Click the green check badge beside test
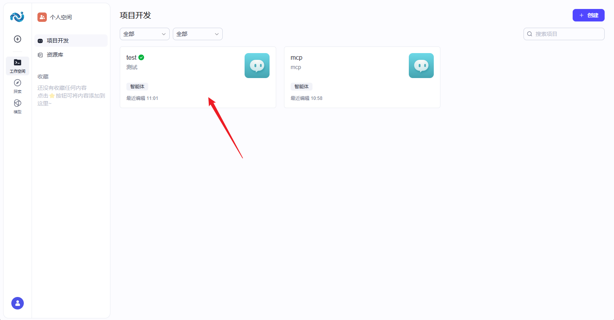 [x=141, y=57]
